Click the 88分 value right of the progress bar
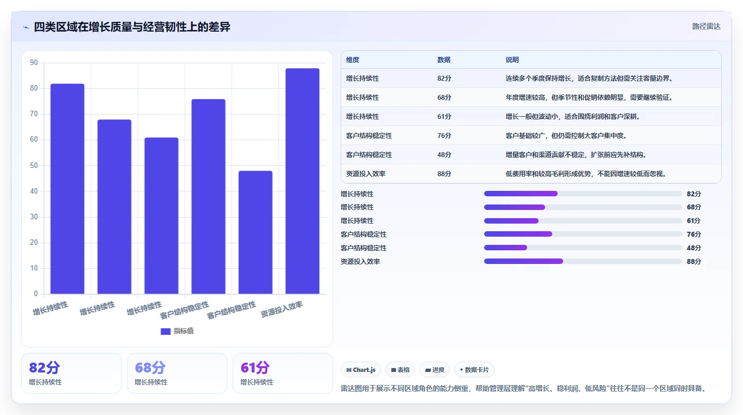The height and width of the screenshot is (415, 743). pos(694,262)
